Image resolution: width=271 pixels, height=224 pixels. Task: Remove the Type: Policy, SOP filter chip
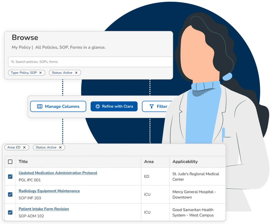click(x=40, y=73)
